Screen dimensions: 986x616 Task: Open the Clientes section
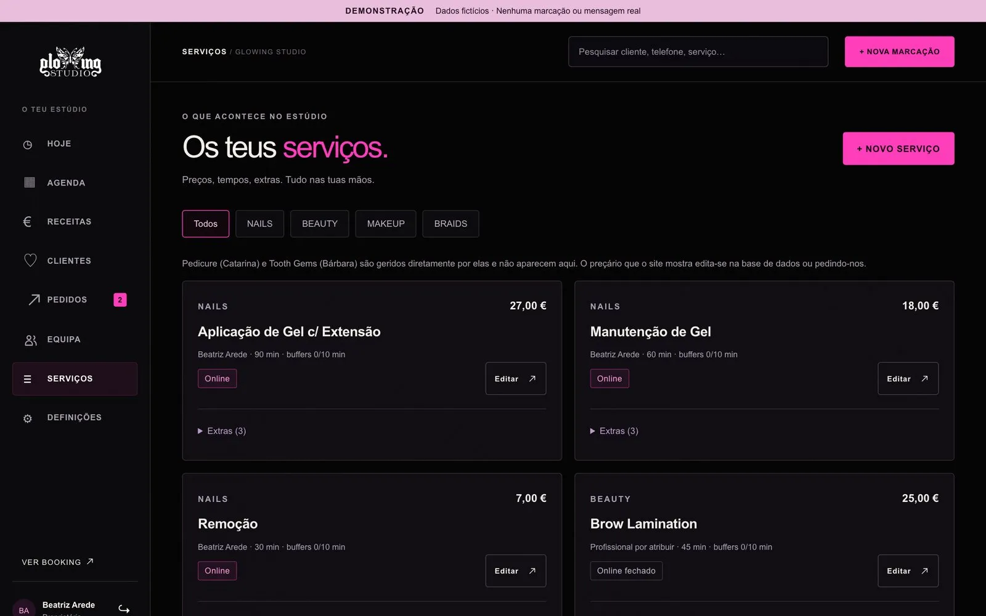tap(75, 261)
